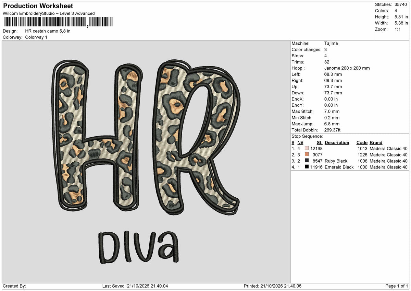Click 'Madeira Classic 40' in the Emerald Black row

[x=389, y=167]
